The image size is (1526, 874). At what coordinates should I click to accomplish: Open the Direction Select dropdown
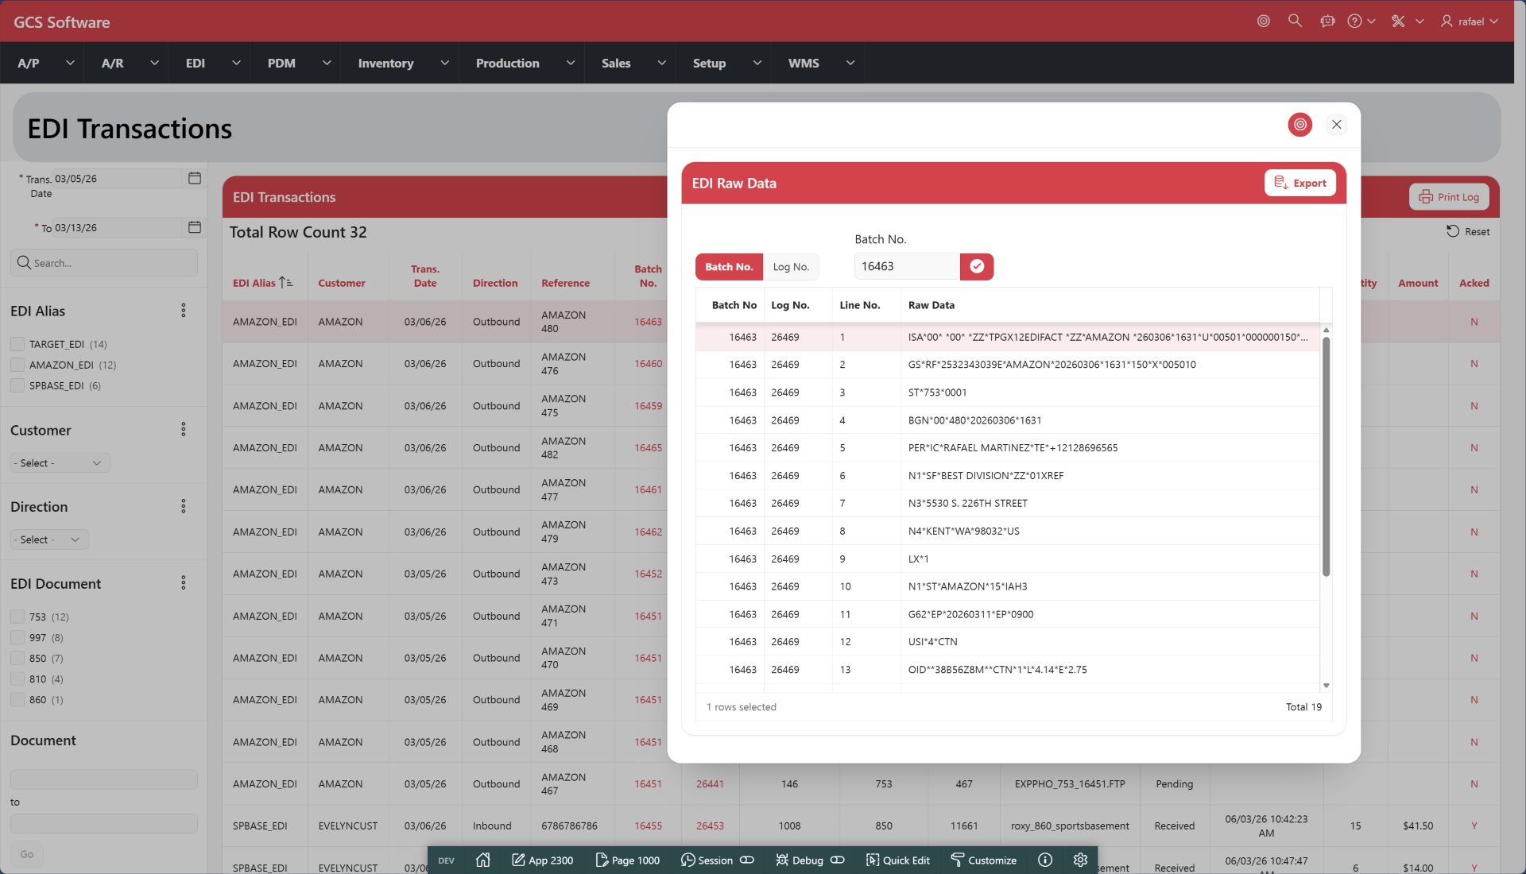click(x=49, y=539)
